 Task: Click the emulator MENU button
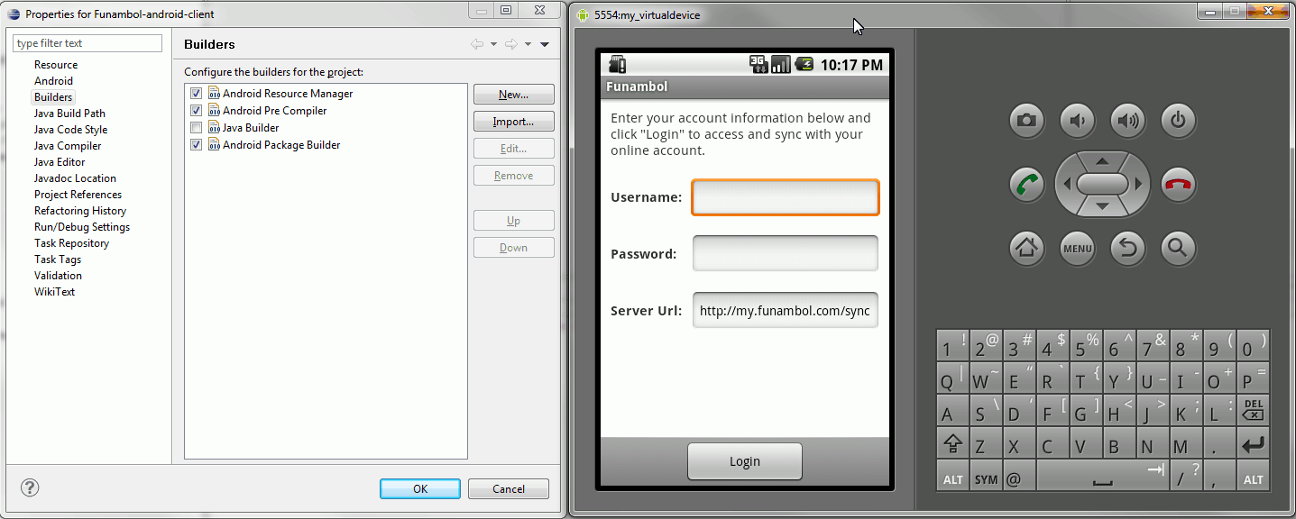pos(1077,248)
